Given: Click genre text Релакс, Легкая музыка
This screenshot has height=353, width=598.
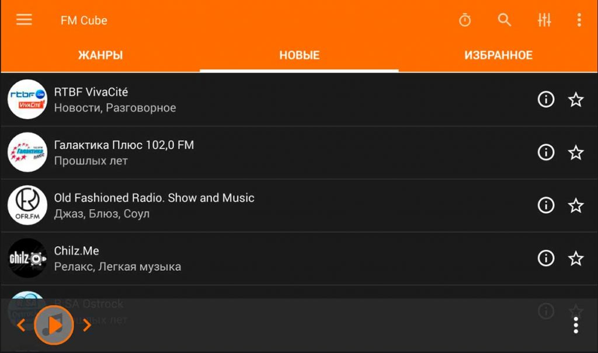Looking at the screenshot, I should (x=117, y=267).
